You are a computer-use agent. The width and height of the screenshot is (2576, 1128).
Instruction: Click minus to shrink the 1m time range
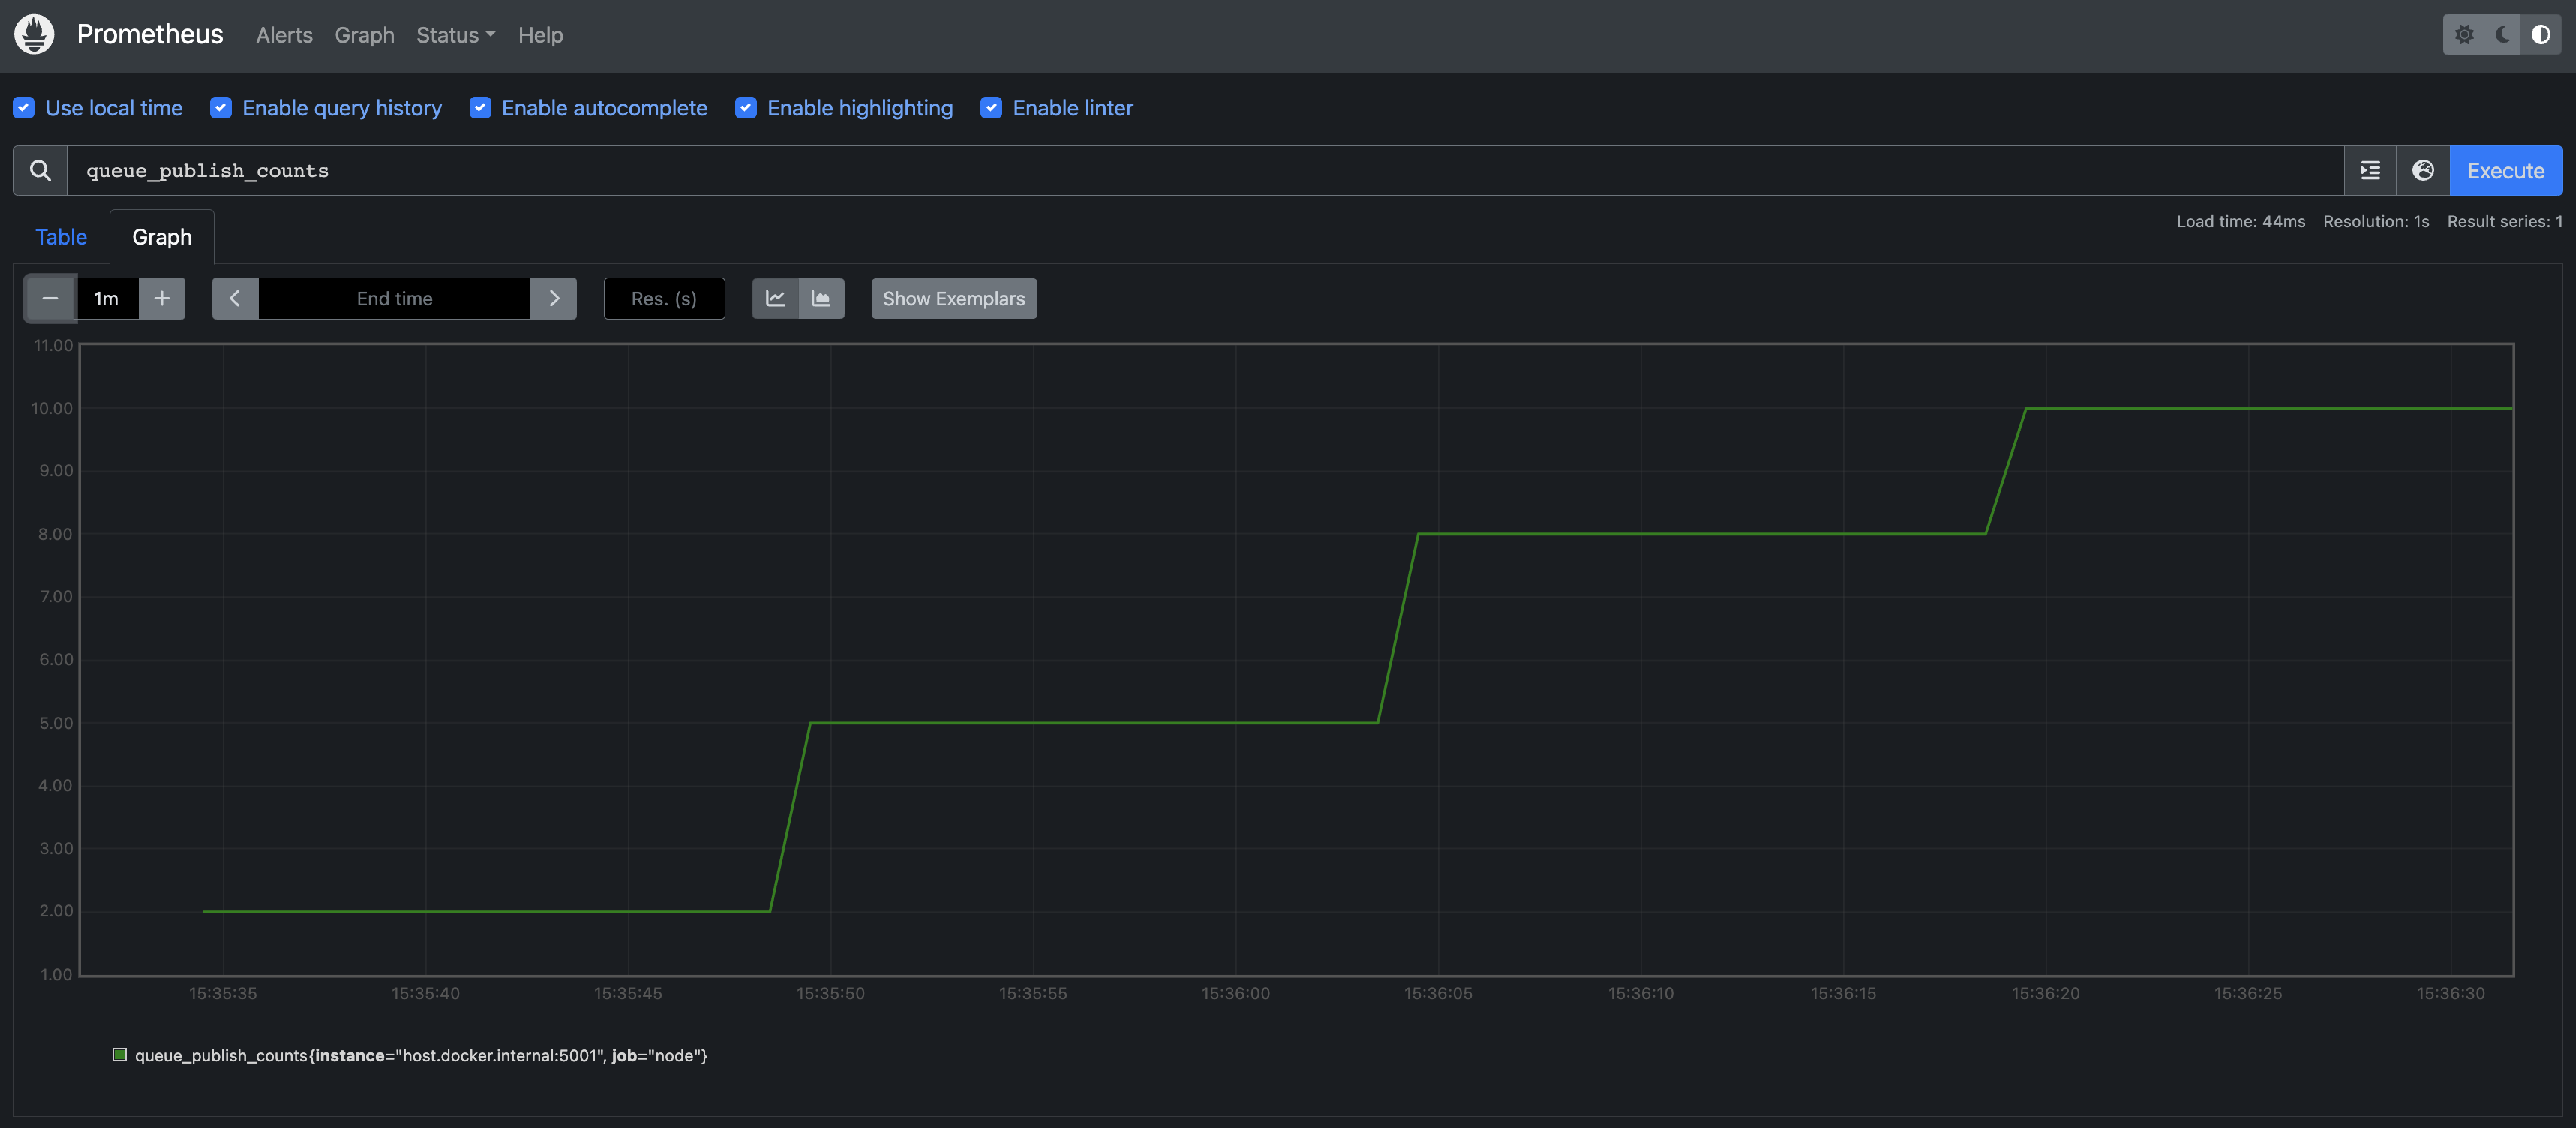[49, 298]
